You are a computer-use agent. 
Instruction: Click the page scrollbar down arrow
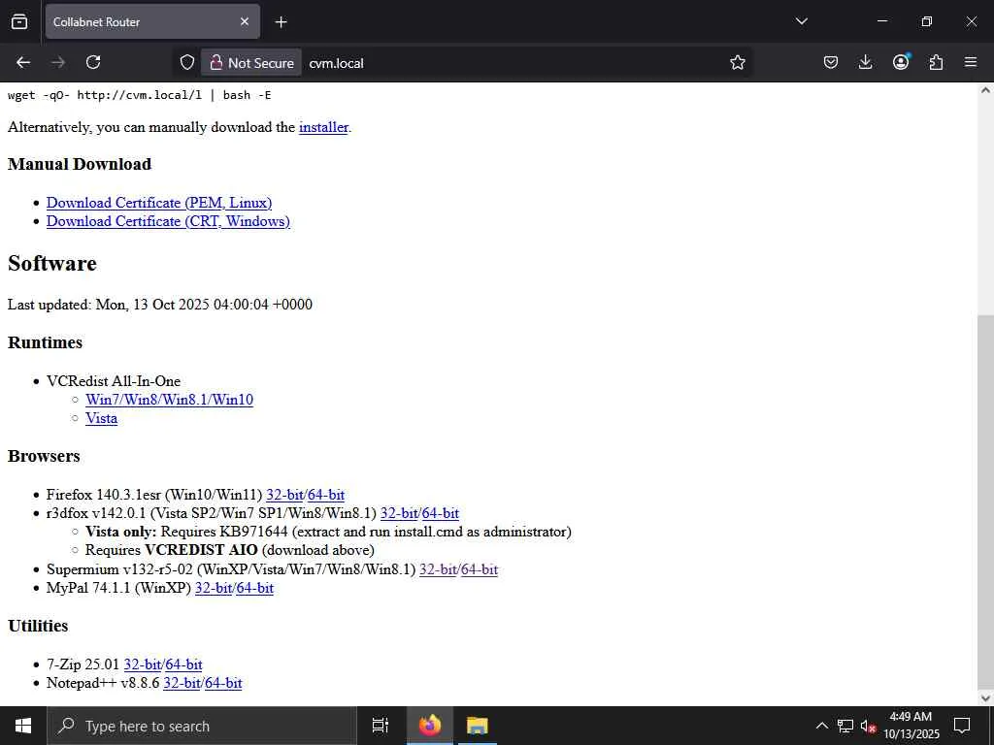[x=985, y=698]
